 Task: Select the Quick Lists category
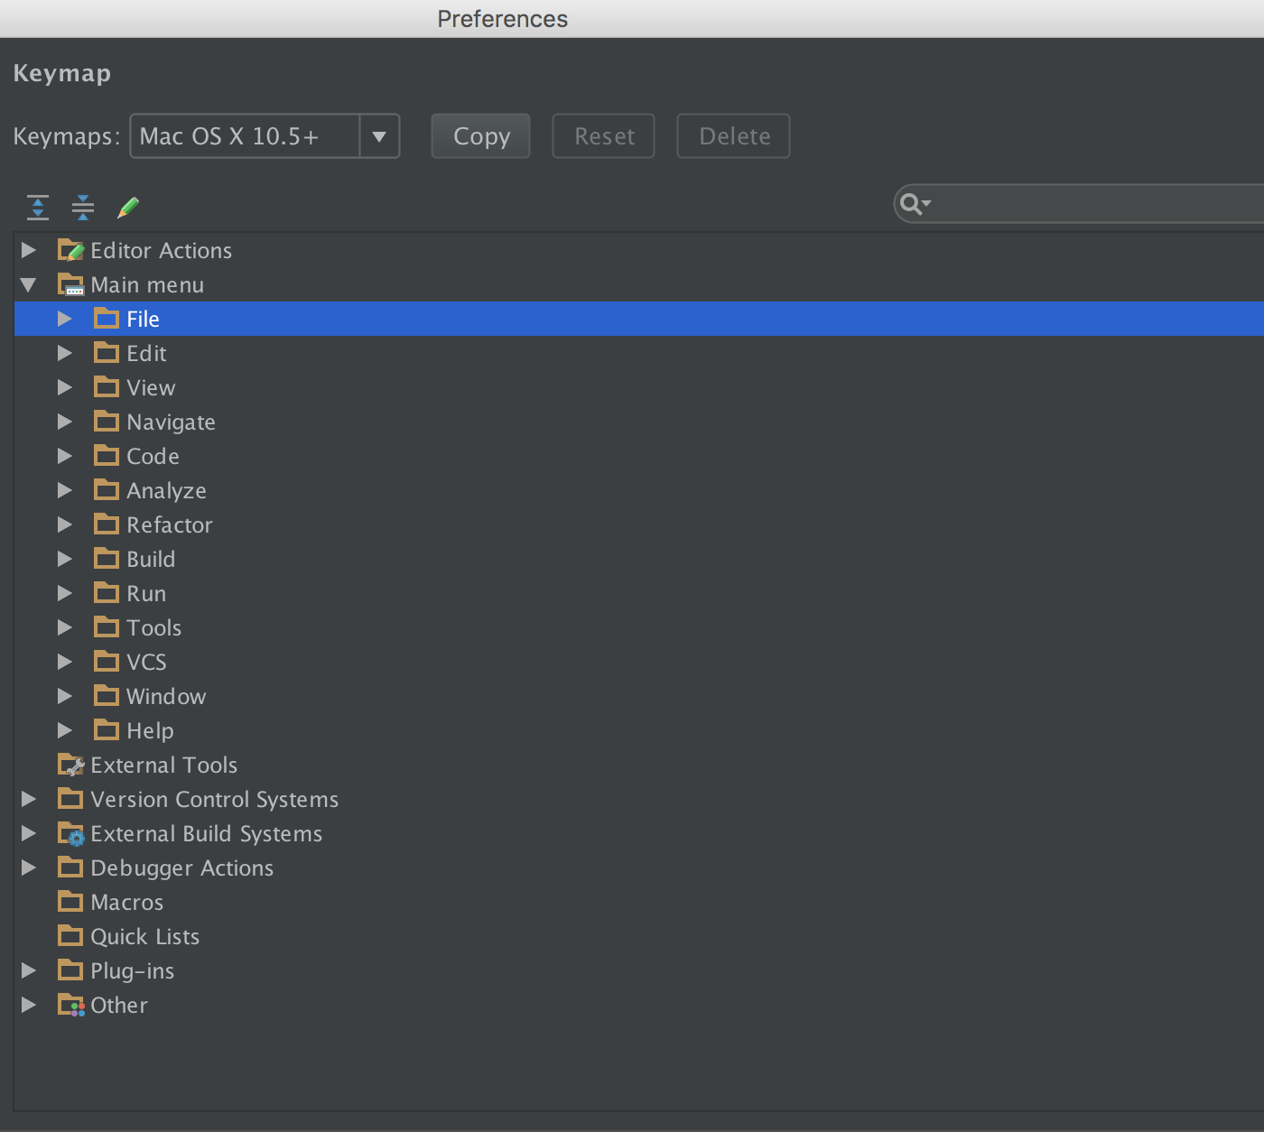144,936
